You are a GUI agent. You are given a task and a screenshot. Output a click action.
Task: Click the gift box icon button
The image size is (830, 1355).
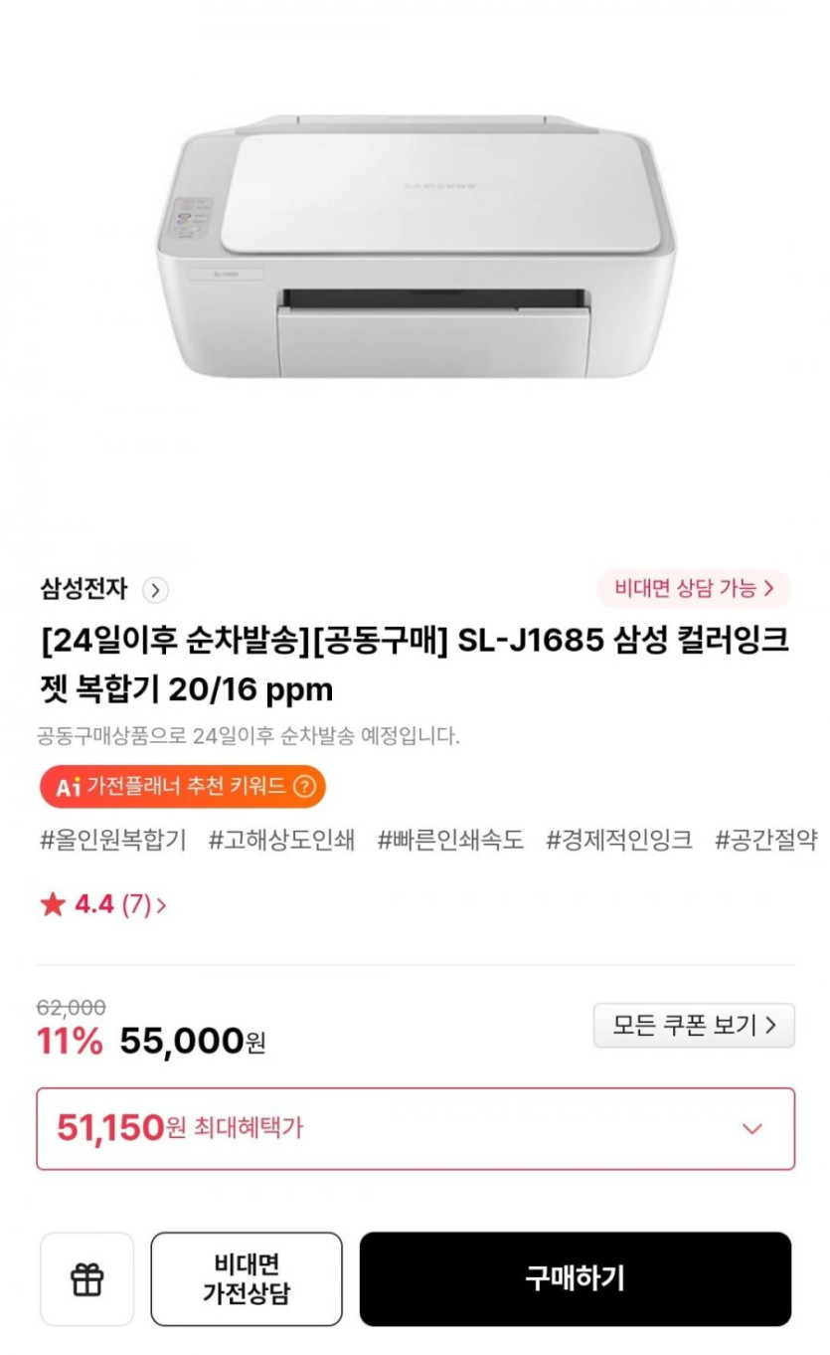87,1279
